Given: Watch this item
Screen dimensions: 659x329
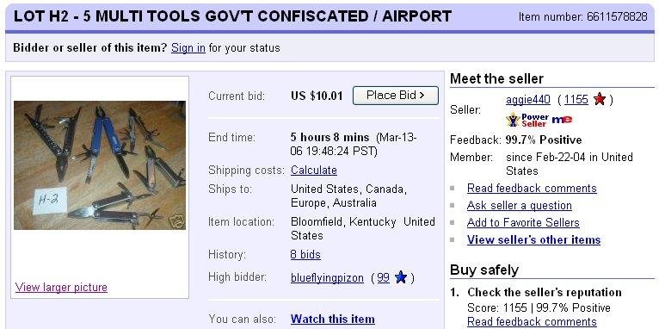Looking at the screenshot, I should coord(332,319).
